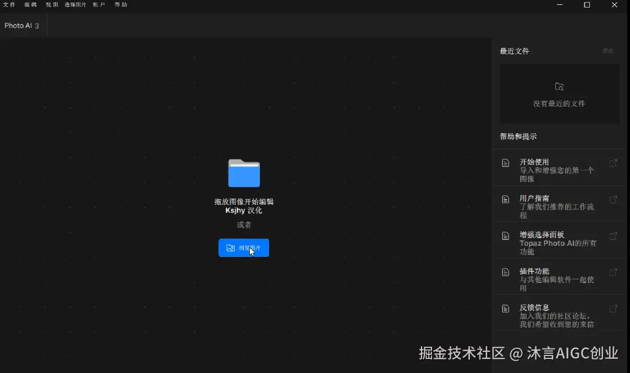The width and height of the screenshot is (630, 373).
Task: Open the 文件 menu
Action: click(9, 5)
